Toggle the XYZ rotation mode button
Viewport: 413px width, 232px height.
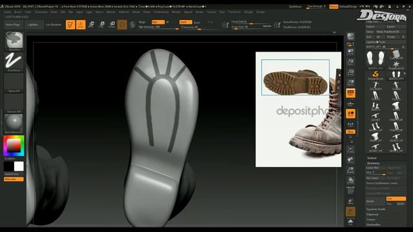(350, 131)
